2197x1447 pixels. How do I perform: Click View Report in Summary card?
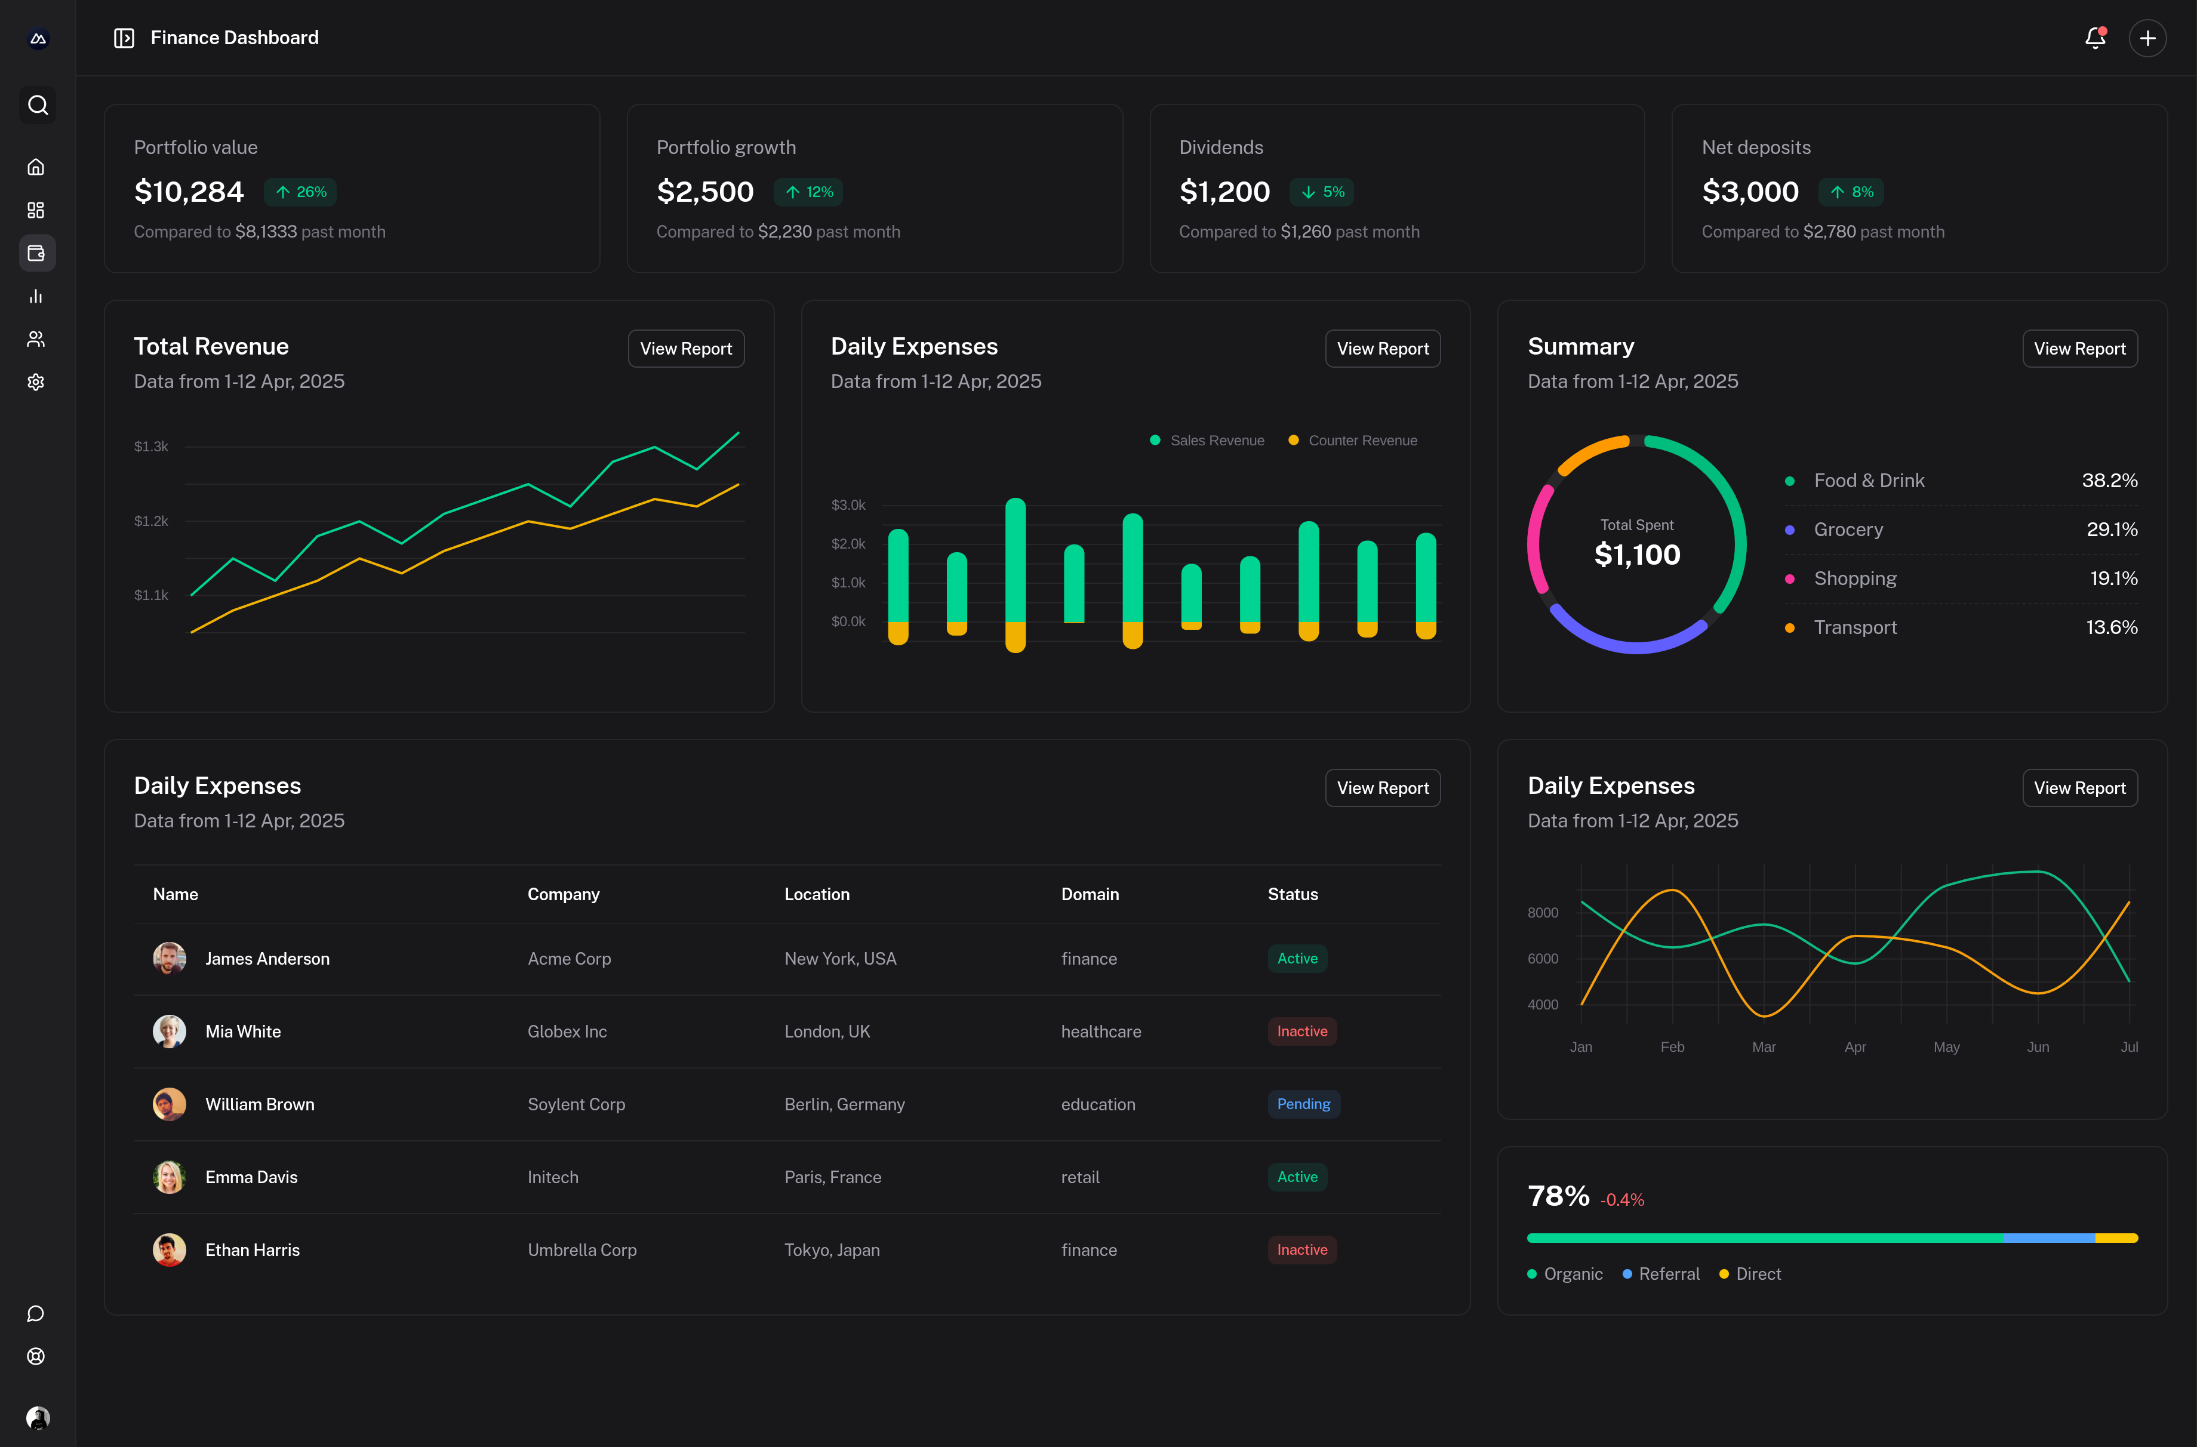(x=2079, y=349)
